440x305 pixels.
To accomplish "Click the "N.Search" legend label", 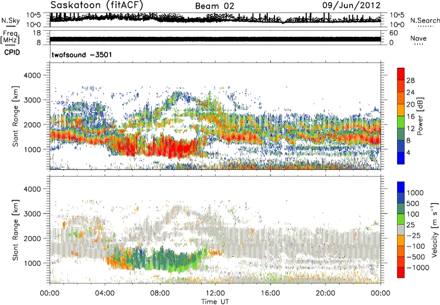I will pyautogui.click(x=425, y=20).
